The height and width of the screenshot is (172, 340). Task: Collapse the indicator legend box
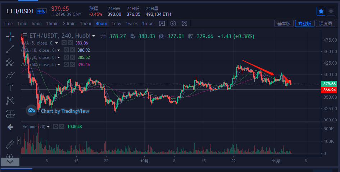click(x=25, y=36)
